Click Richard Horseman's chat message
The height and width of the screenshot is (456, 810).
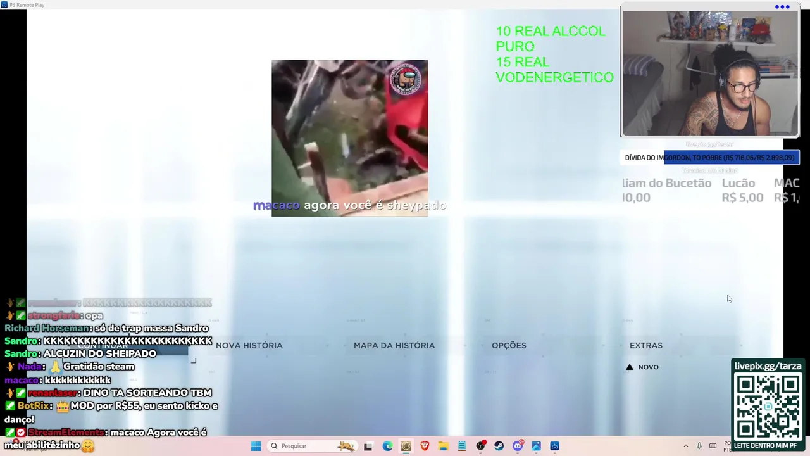click(x=106, y=328)
